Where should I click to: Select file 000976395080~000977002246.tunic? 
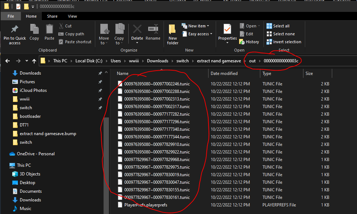coord(157,84)
